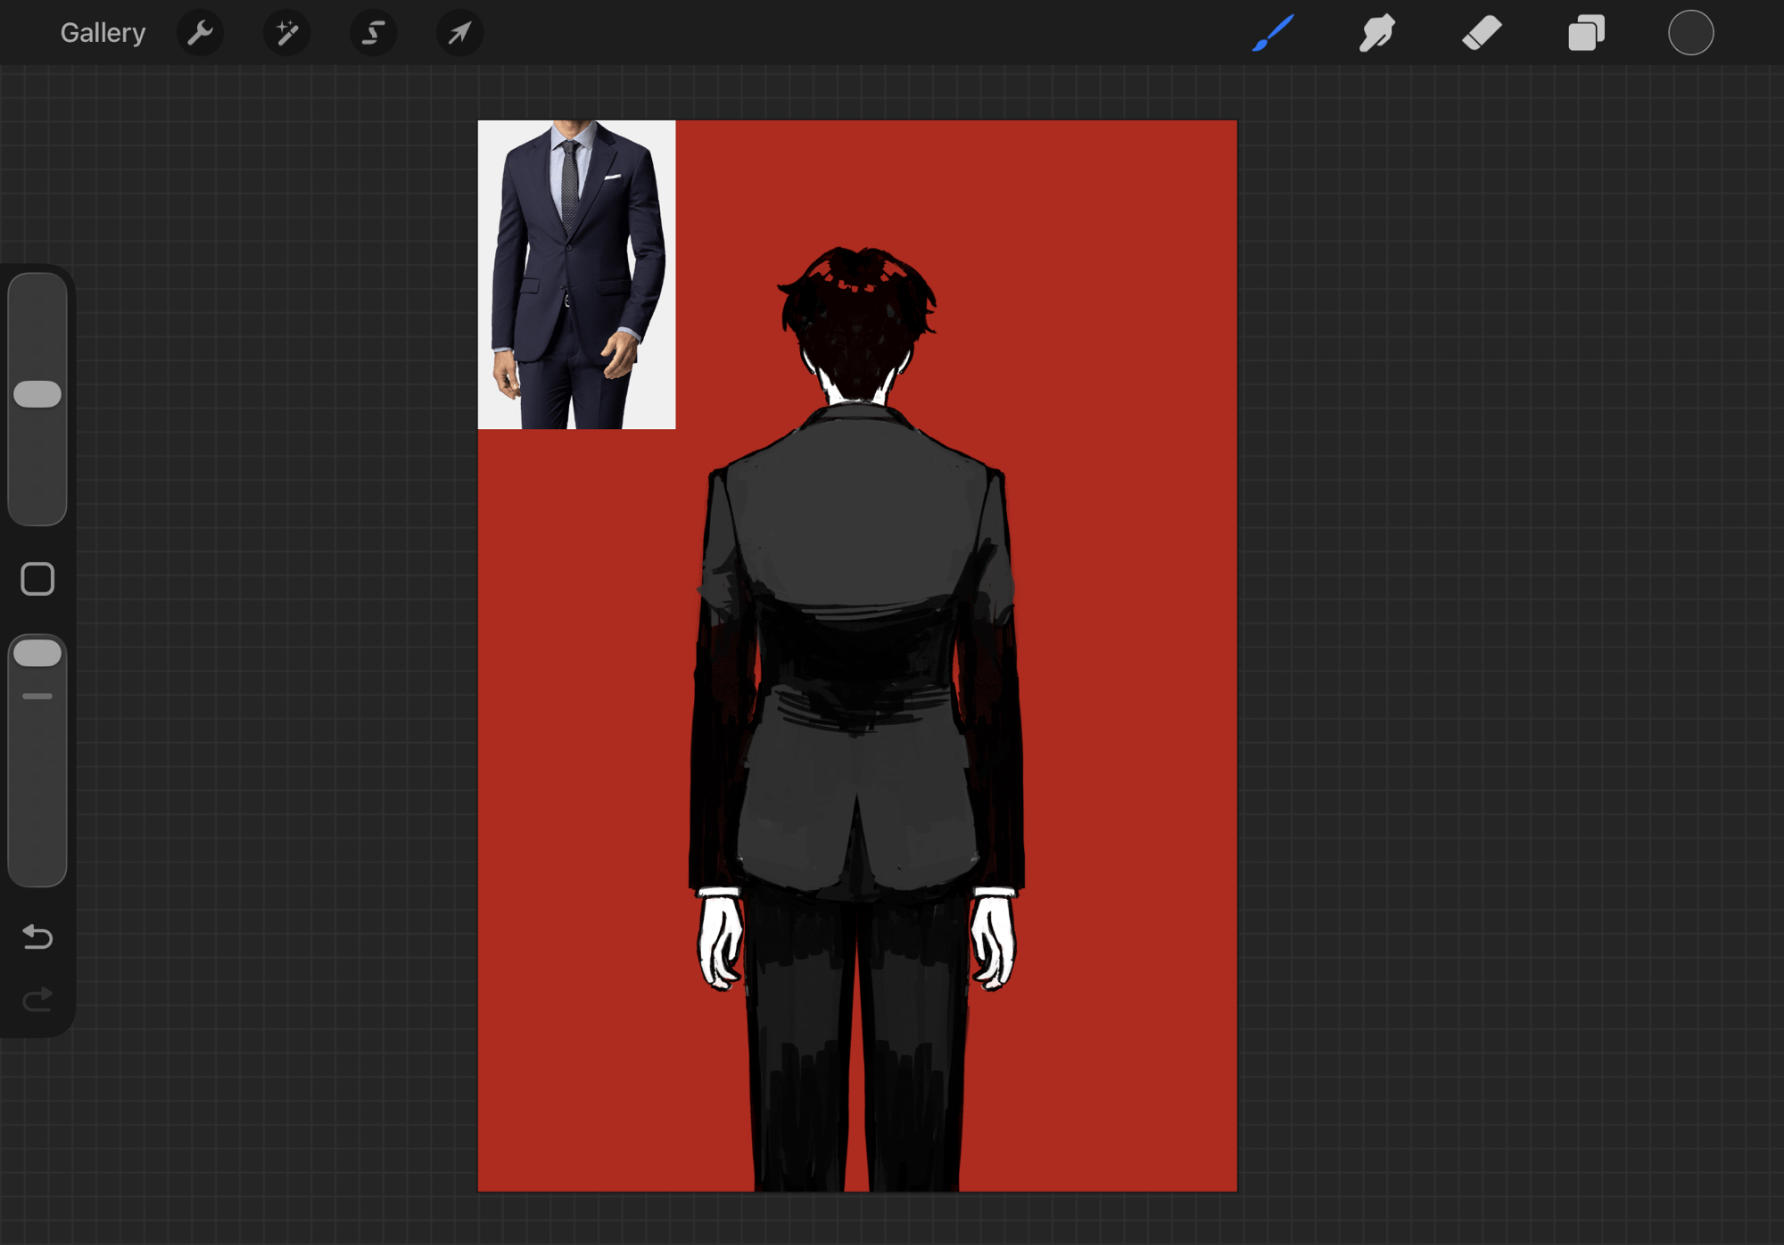Return to the Gallery
This screenshot has height=1245, width=1784.
point(103,34)
